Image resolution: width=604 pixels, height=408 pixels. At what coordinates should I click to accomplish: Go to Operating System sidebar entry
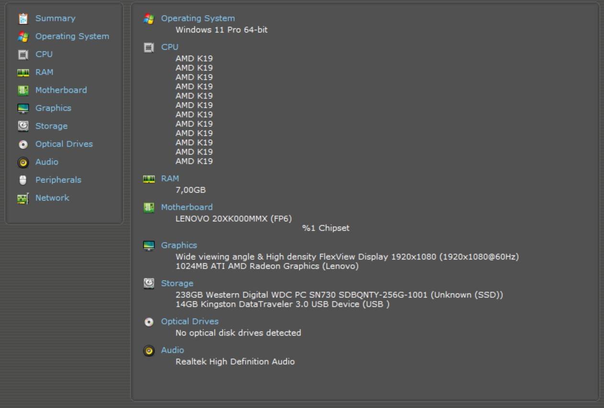[72, 36]
